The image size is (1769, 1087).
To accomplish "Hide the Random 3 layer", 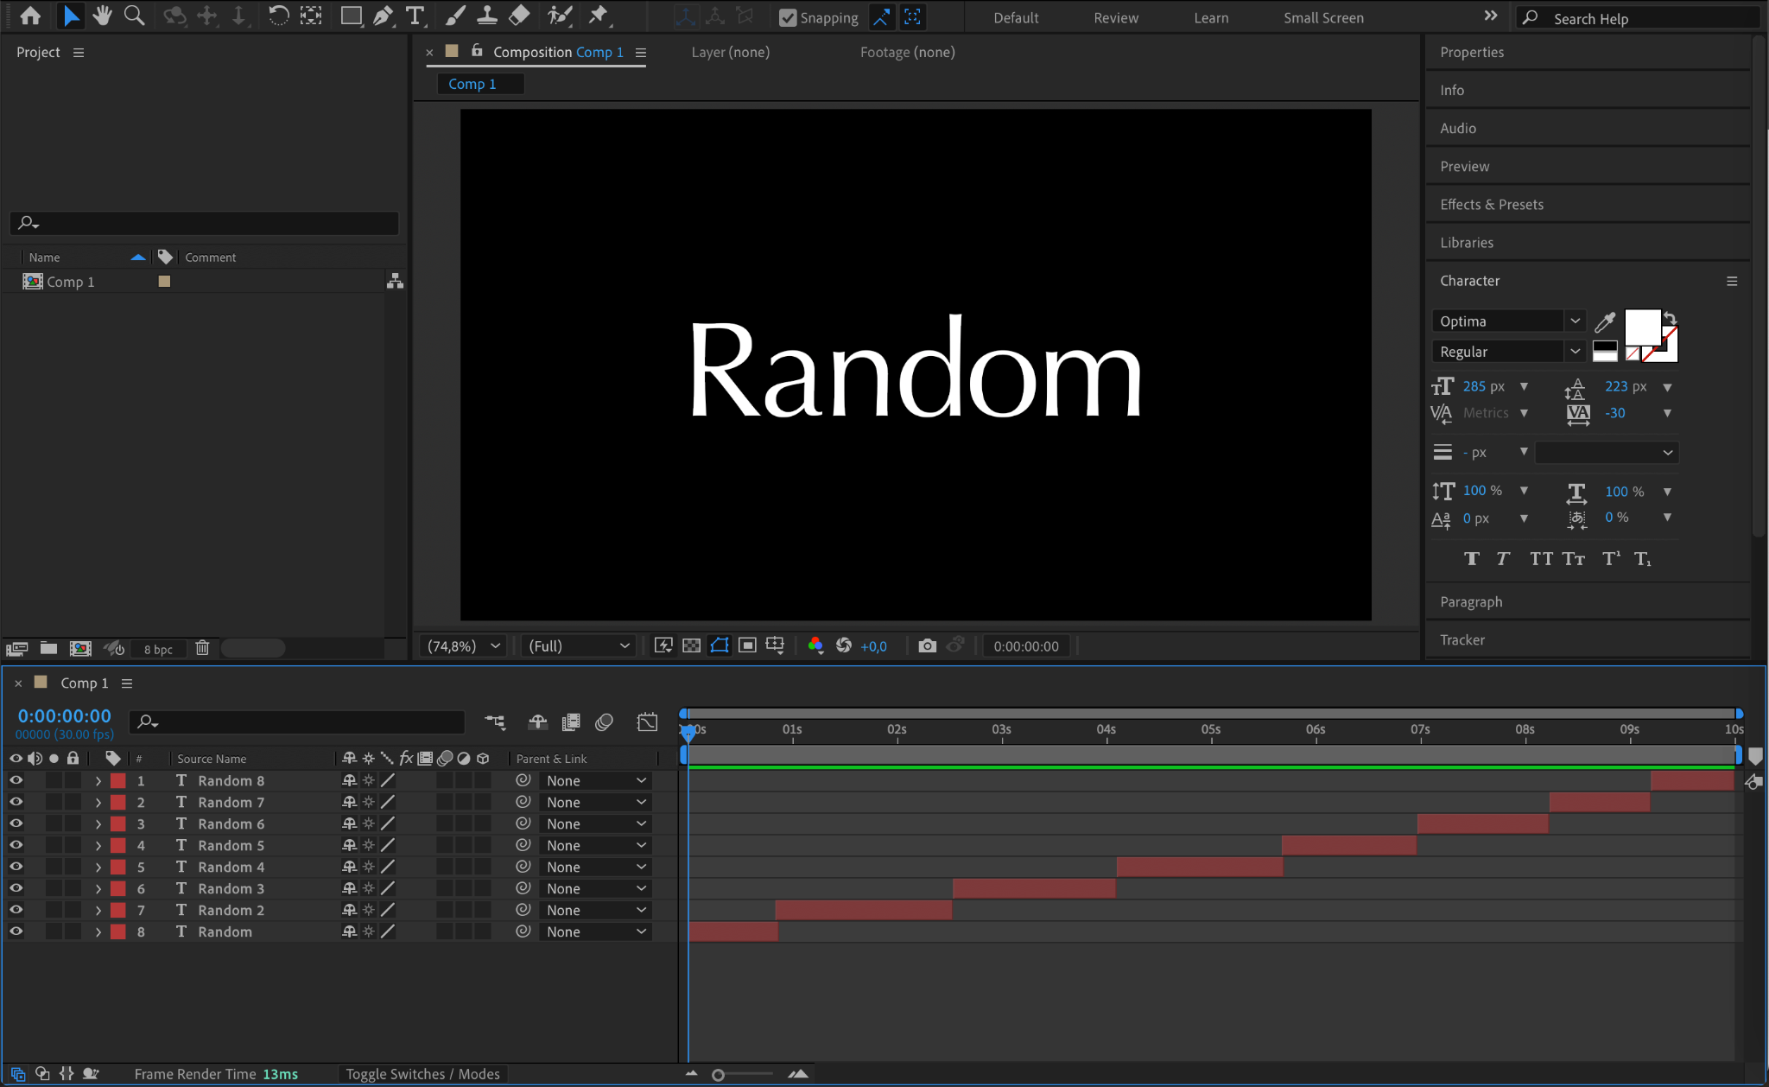I will [16, 888].
